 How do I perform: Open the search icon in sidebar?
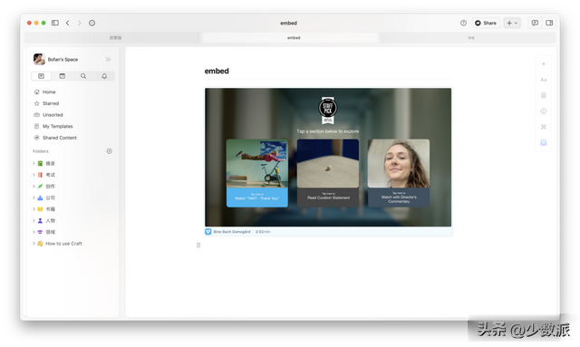pyautogui.click(x=83, y=76)
